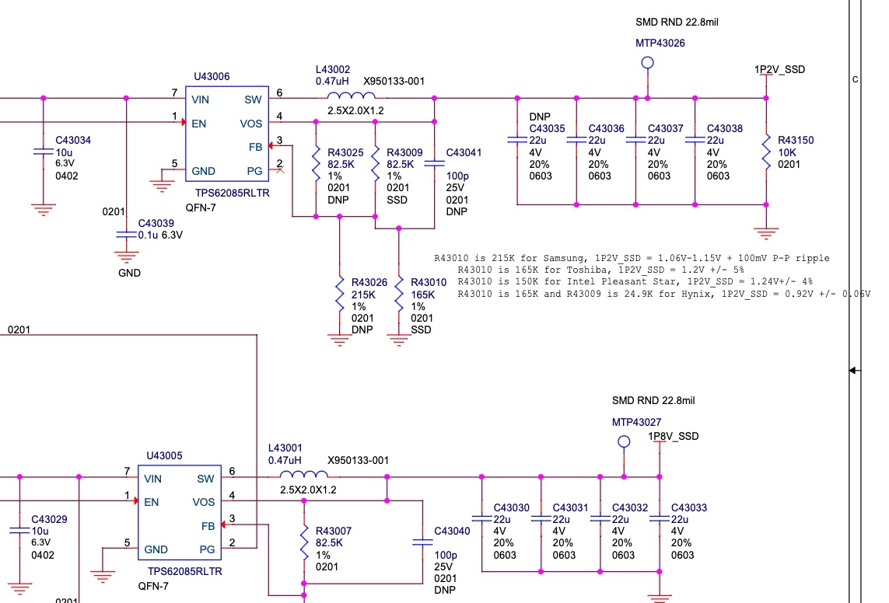This screenshot has width=889, height=603.
Task: Click the 2.5X2.0X1.2 size text under L43002
Action: pyautogui.click(x=355, y=111)
